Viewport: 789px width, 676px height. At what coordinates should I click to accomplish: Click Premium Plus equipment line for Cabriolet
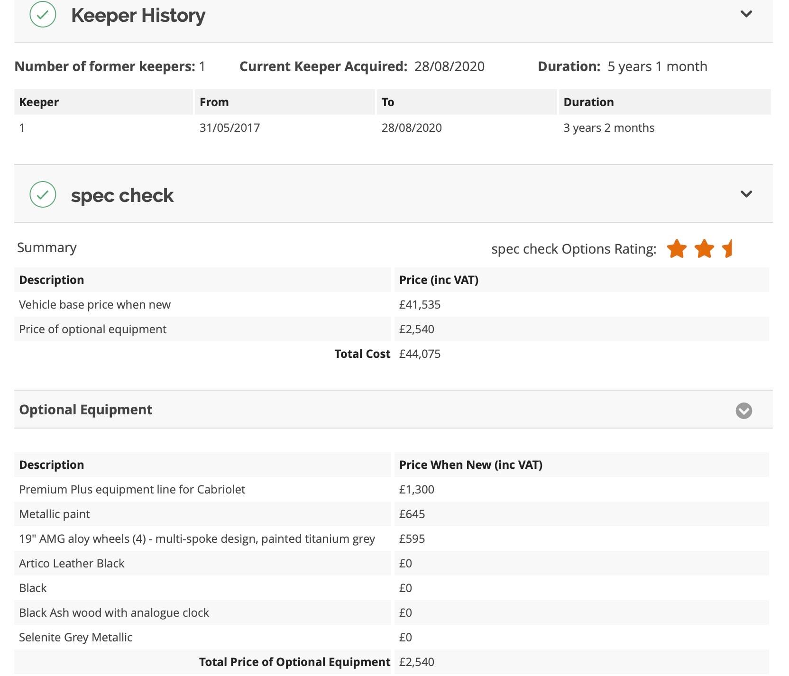pos(132,489)
